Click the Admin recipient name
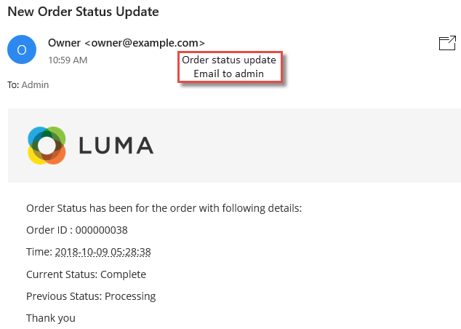Image resolution: width=461 pixels, height=329 pixels. (36, 84)
